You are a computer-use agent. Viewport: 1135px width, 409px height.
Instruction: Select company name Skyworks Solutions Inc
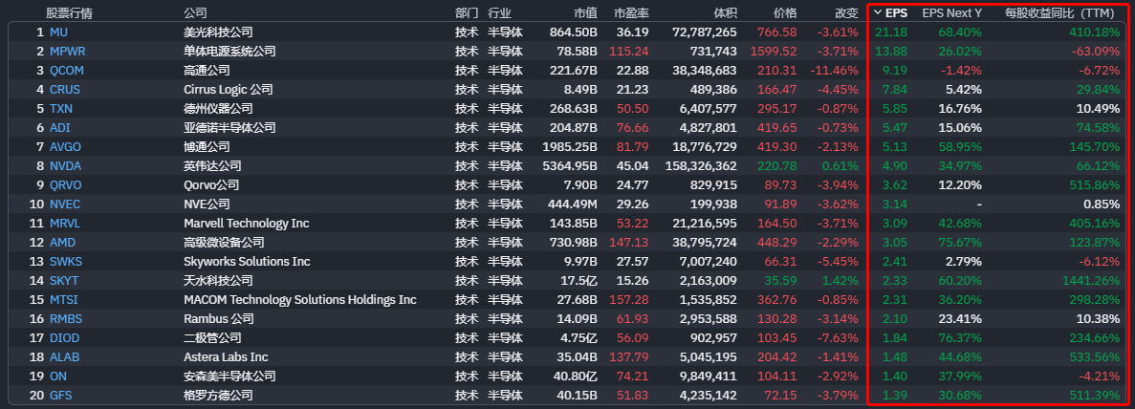(247, 261)
